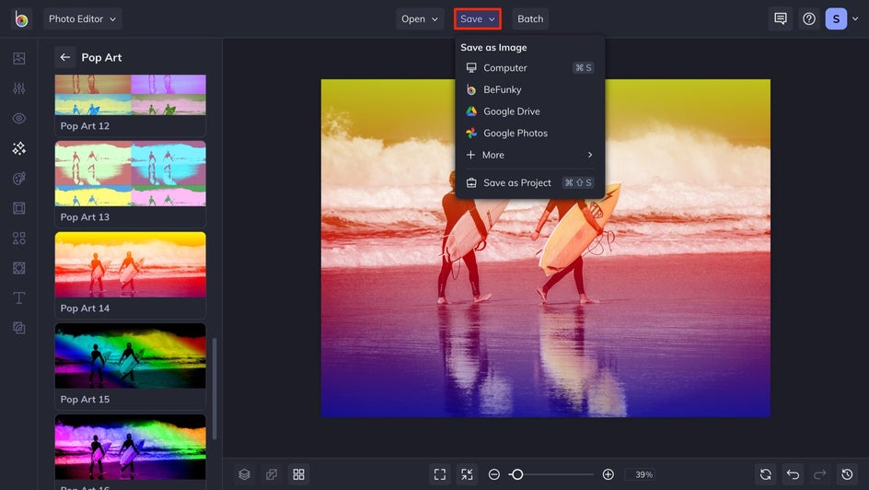The width and height of the screenshot is (869, 490).
Task: Expand the More submenu in the Save menu
Action: (529, 155)
